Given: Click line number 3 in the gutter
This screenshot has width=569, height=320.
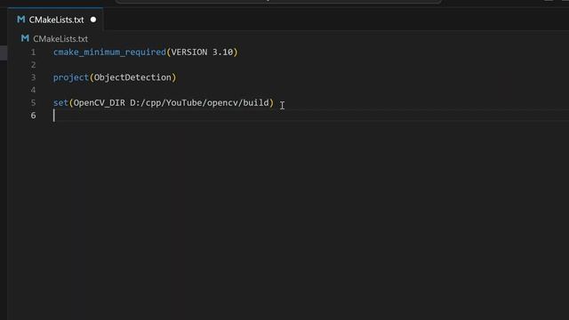Looking at the screenshot, I should point(33,77).
